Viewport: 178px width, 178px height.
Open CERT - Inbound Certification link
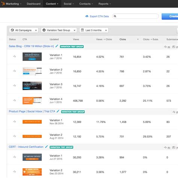pos(26,147)
